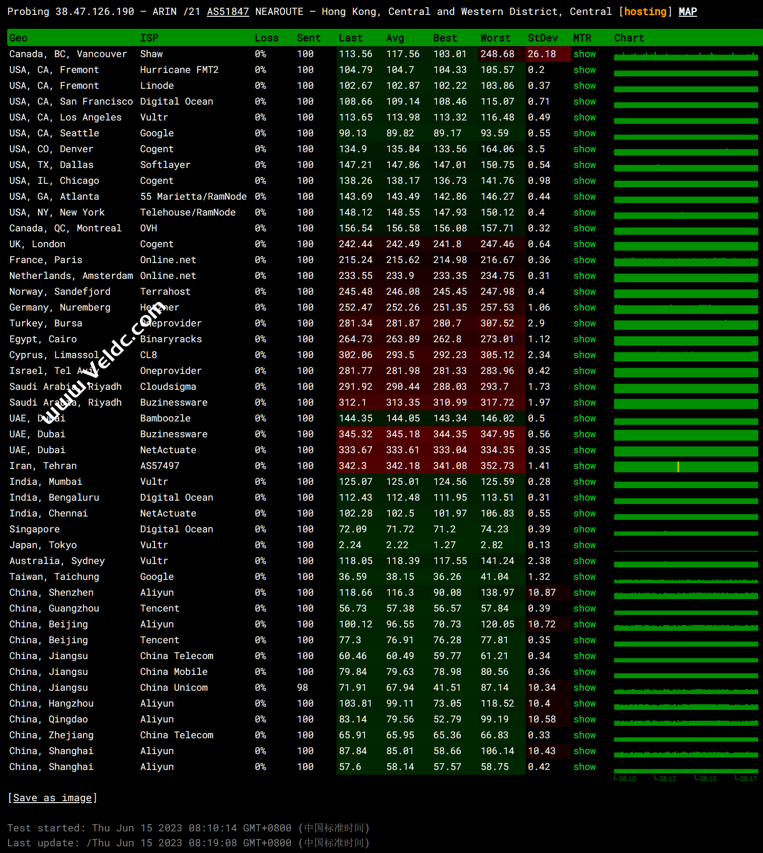763x853 pixels.
Task: Show MTR for Denver Cogent row
Action: tap(584, 149)
